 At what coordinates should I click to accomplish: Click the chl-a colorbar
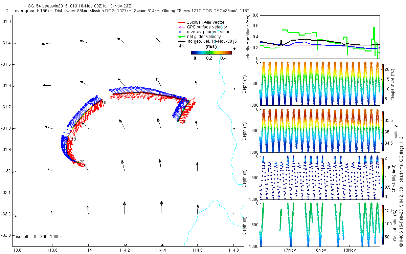(x=383, y=177)
